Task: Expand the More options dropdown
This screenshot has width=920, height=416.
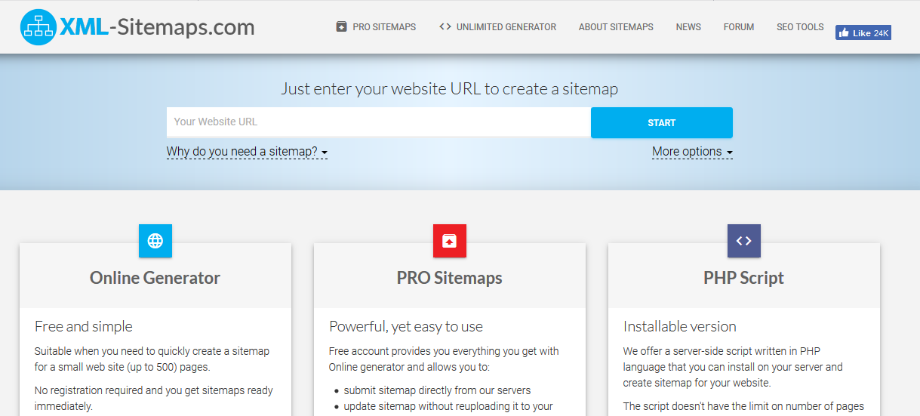Action: point(692,152)
